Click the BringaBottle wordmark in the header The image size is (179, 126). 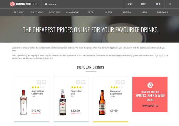pyautogui.click(x=27, y=4)
